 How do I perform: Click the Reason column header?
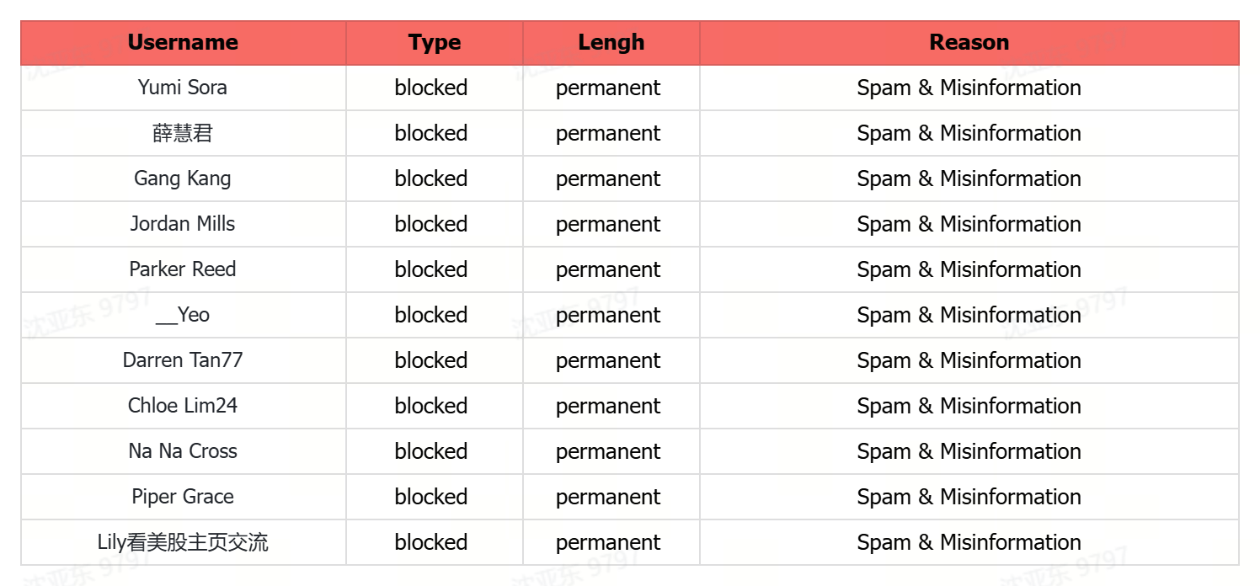(x=969, y=42)
